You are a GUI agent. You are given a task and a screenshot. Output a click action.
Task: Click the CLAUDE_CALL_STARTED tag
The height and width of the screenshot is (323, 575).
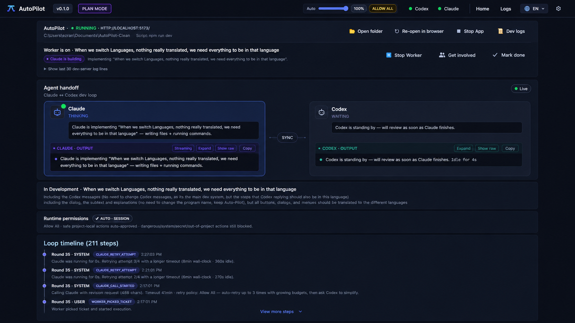(115, 286)
